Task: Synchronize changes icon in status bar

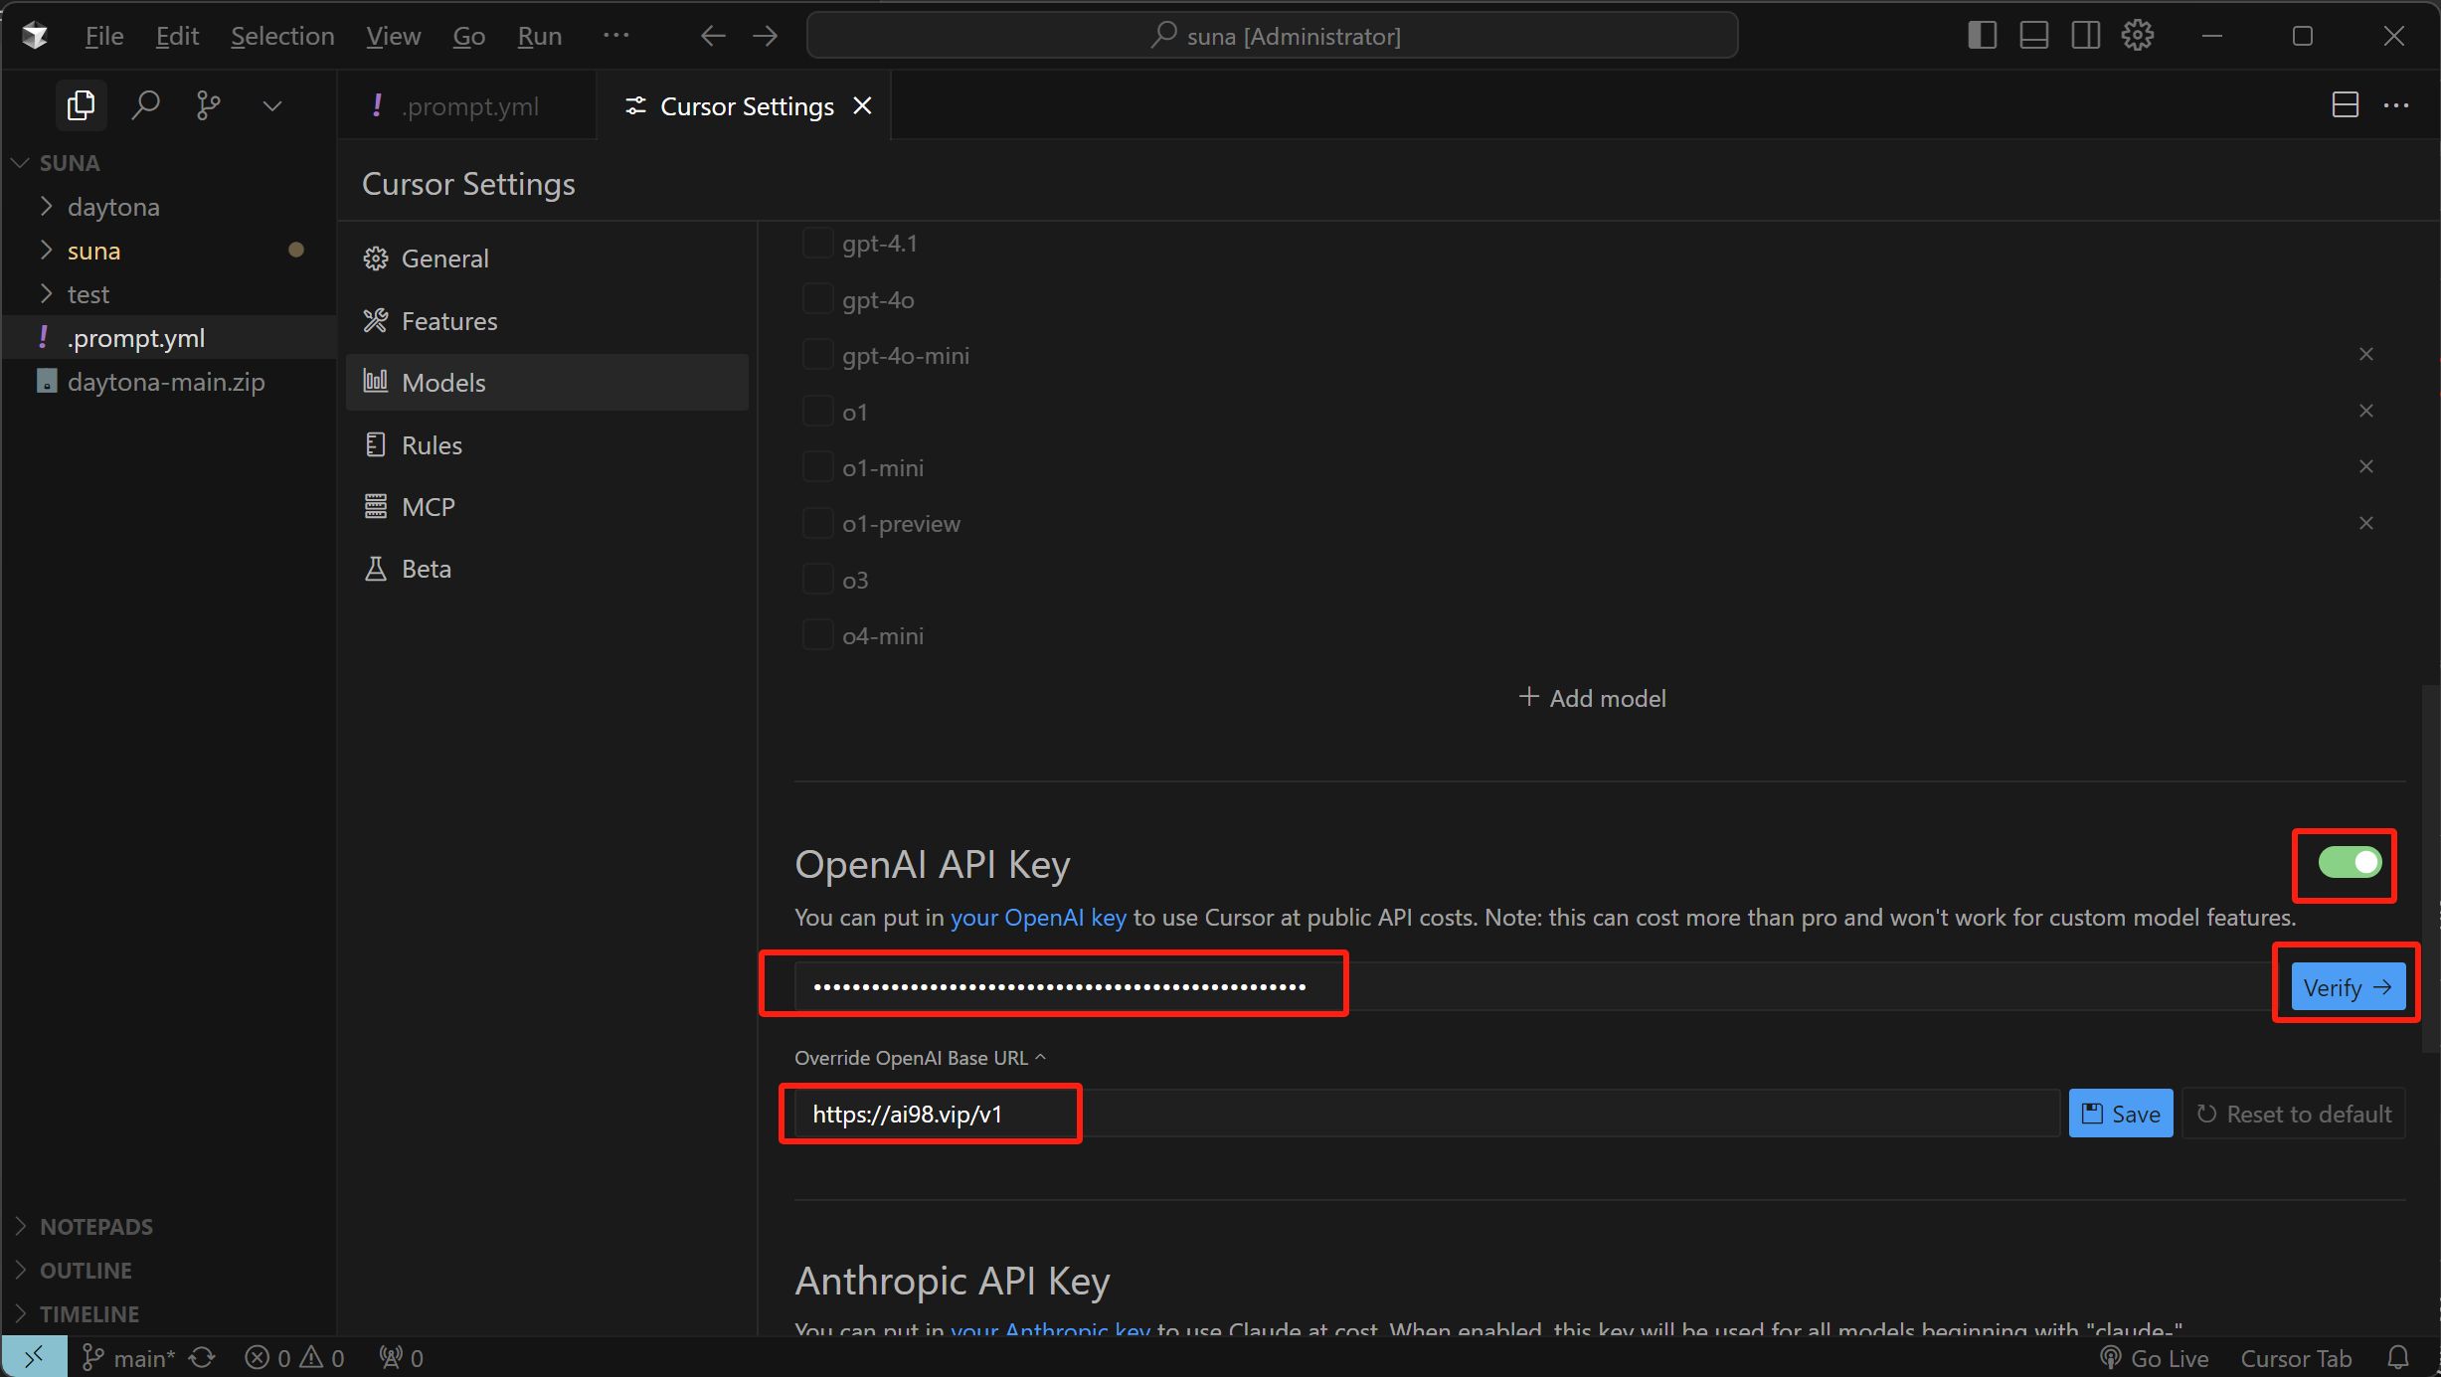Action: (x=202, y=1358)
